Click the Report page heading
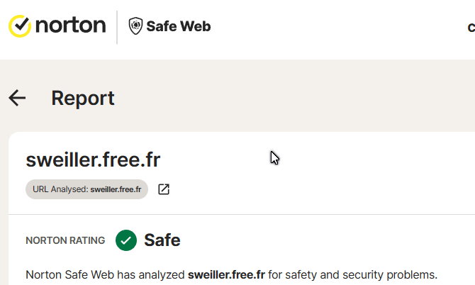Screen dimensions: 475x285 83,99
